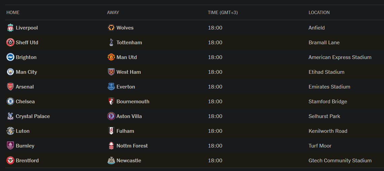This screenshot has height=171, width=384.
Task: Select the Tottenham crest icon
Action: coord(111,43)
